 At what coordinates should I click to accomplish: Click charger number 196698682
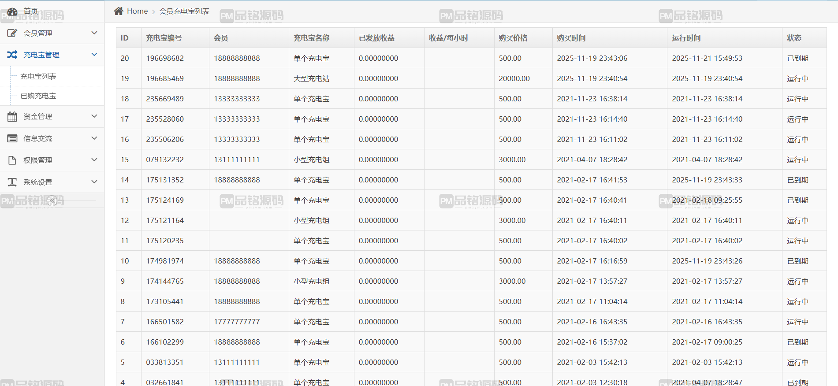pyautogui.click(x=165, y=58)
